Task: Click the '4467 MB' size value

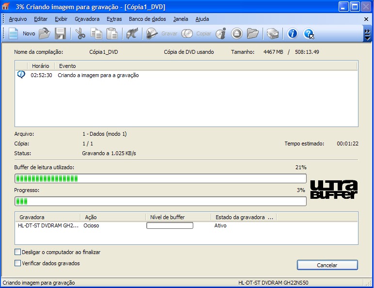Action: click(273, 52)
